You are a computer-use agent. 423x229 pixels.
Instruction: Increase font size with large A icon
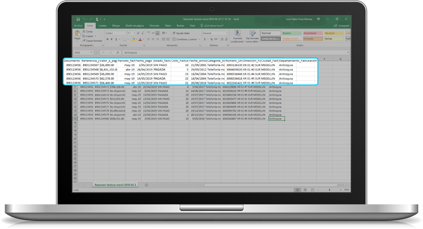[x=138, y=33]
